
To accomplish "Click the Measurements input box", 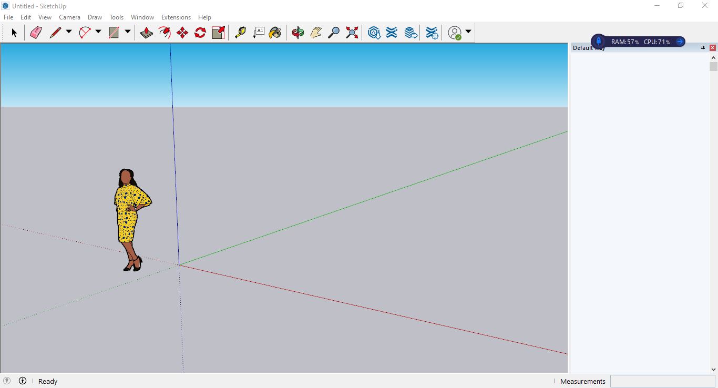I will pyautogui.click(x=663, y=381).
